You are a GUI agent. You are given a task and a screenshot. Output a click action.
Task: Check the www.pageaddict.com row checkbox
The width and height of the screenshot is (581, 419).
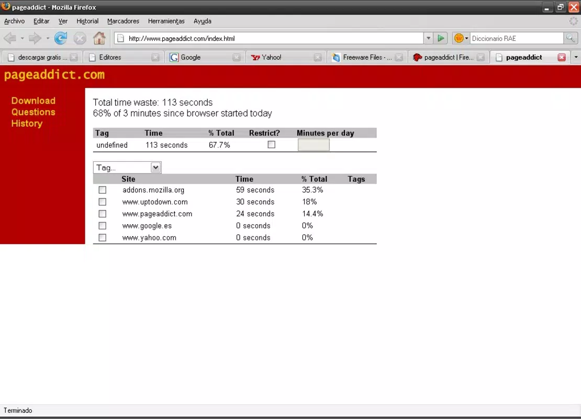(x=102, y=214)
